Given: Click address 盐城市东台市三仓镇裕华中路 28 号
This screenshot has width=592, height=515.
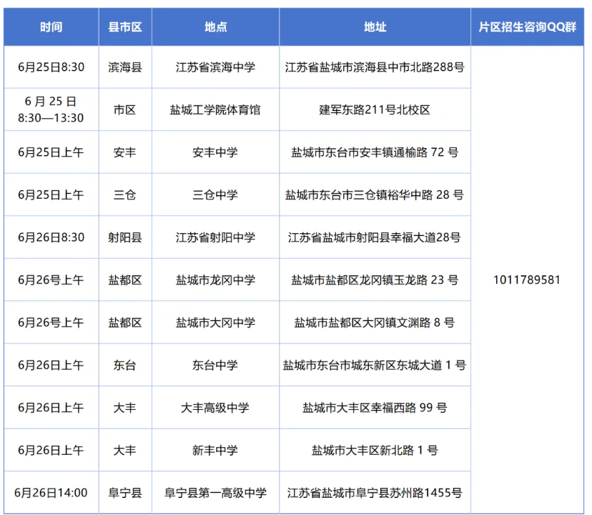Looking at the screenshot, I should pos(375,195).
